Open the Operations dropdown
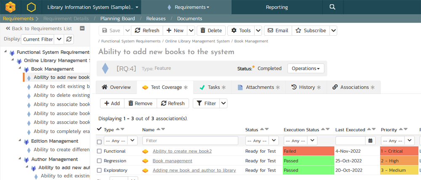The height and width of the screenshot is (180, 421). click(x=306, y=68)
